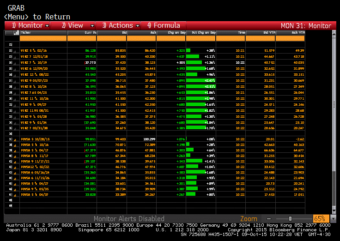Viewport: 340px width, 241px height.
Task: Click the Ask YTM value -2.62
Action: (300, 139)
